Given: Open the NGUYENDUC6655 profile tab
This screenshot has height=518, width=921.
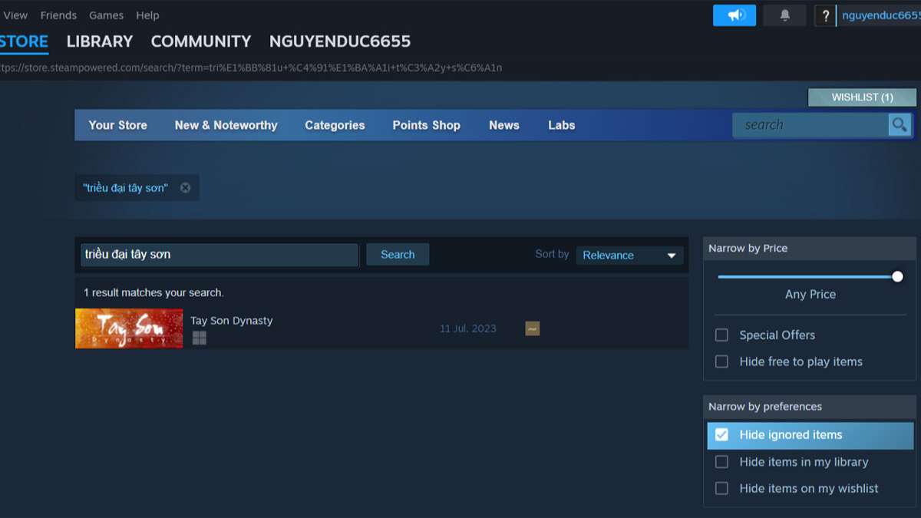Looking at the screenshot, I should [x=340, y=41].
